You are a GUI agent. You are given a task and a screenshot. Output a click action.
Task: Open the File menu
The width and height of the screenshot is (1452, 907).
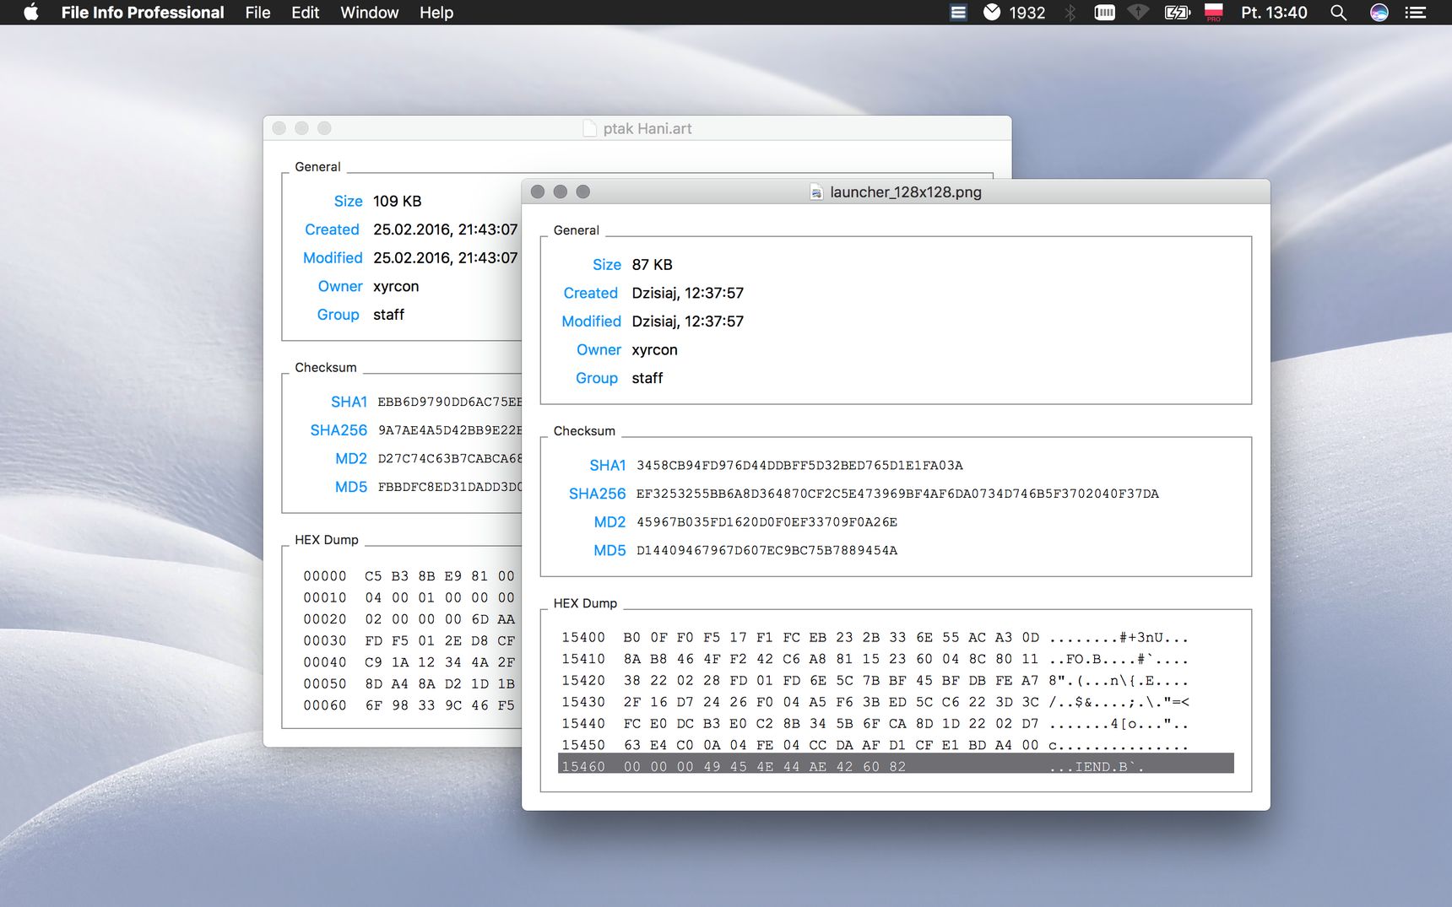pos(257,13)
